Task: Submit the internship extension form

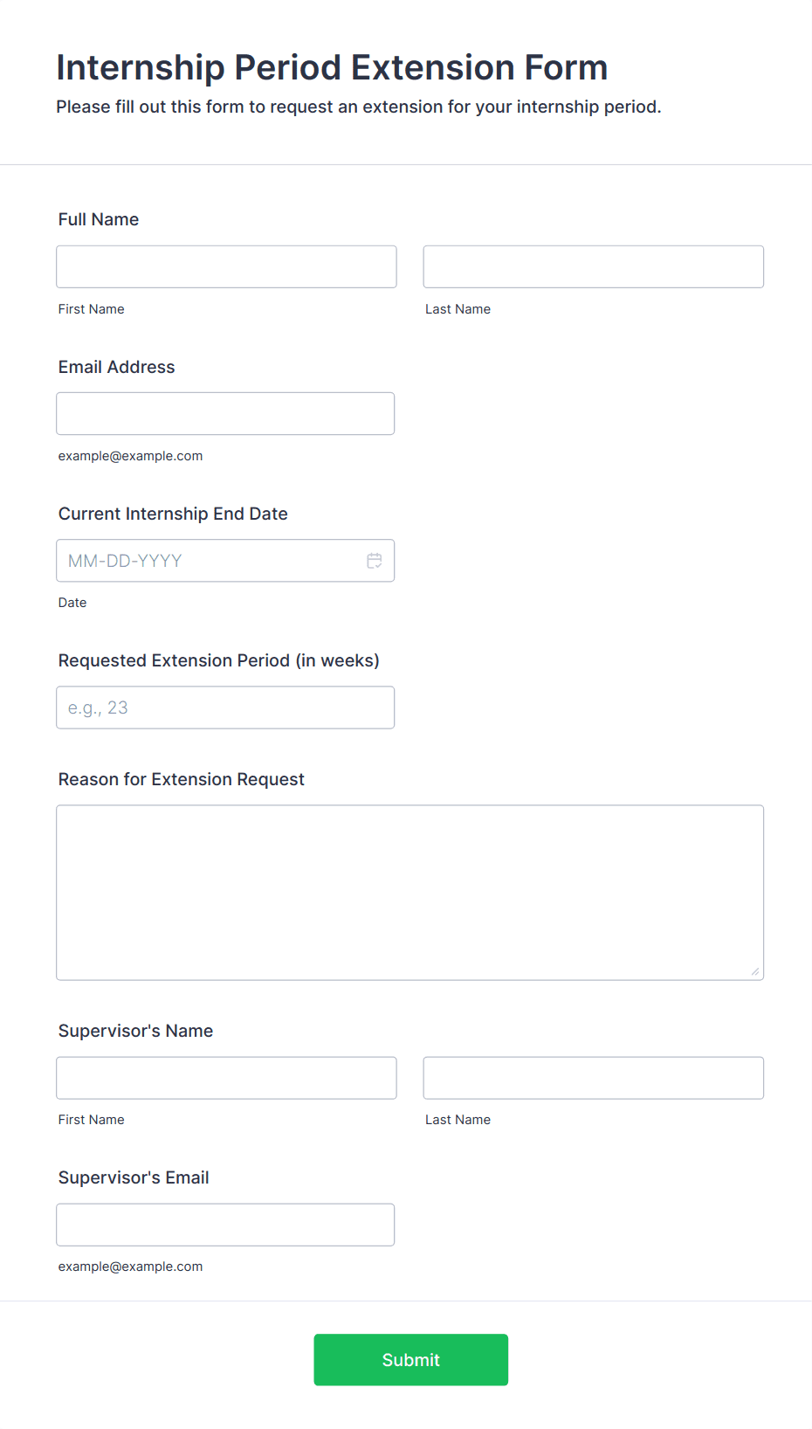Action: (411, 1359)
